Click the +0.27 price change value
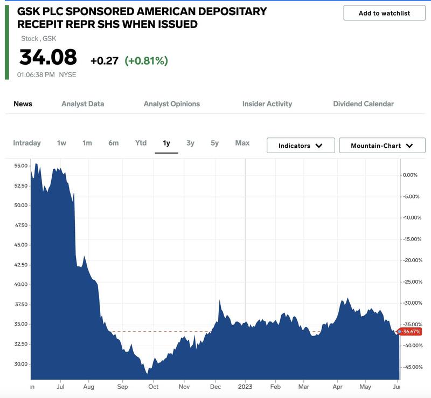This screenshot has width=431, height=398. pos(105,61)
